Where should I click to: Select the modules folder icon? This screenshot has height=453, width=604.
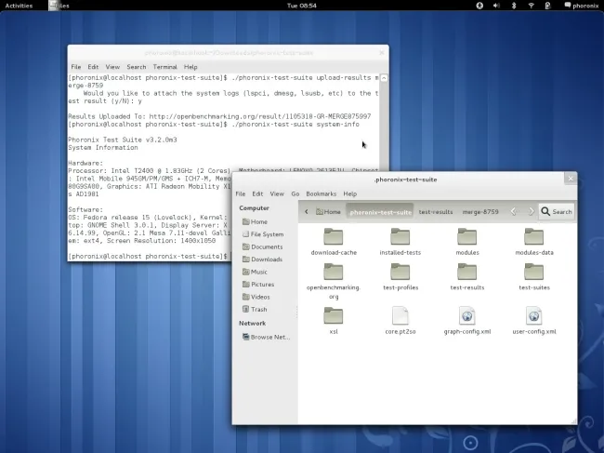tap(466, 236)
